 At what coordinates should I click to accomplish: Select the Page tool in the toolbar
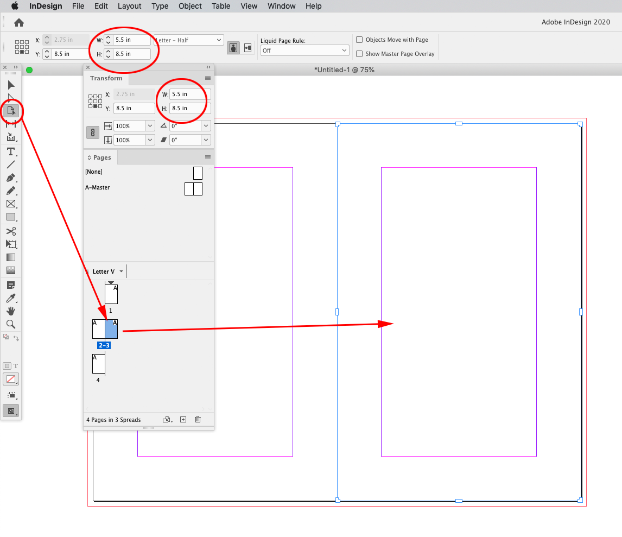[11, 110]
